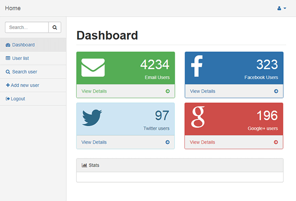
Task: Click the Facebook logo icon
Action: click(x=196, y=67)
